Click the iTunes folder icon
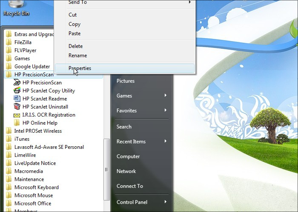Image resolution: width=298 pixels, height=212 pixels. [9, 139]
